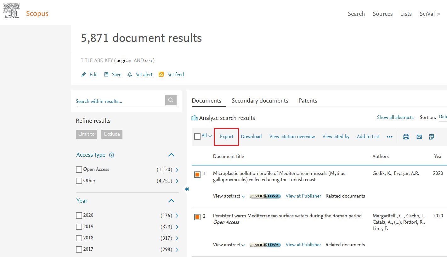Expand View abstract for the mussels article
Screen dimensions: 447x257
pyautogui.click(x=229, y=196)
